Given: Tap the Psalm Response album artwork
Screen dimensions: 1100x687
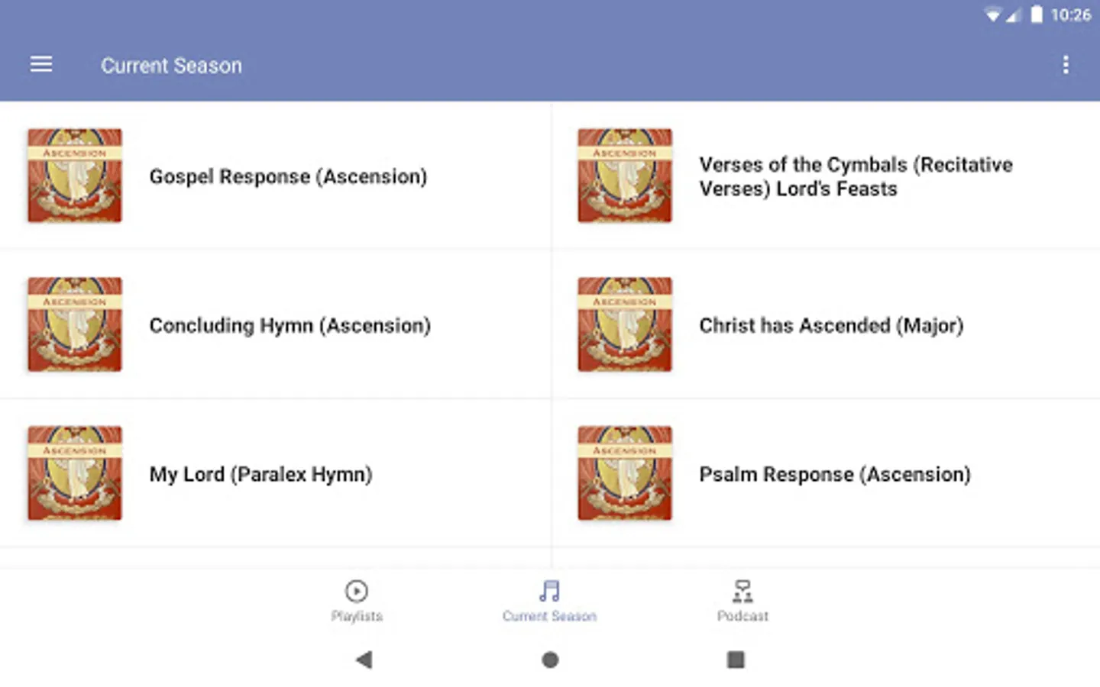Looking at the screenshot, I should [625, 473].
